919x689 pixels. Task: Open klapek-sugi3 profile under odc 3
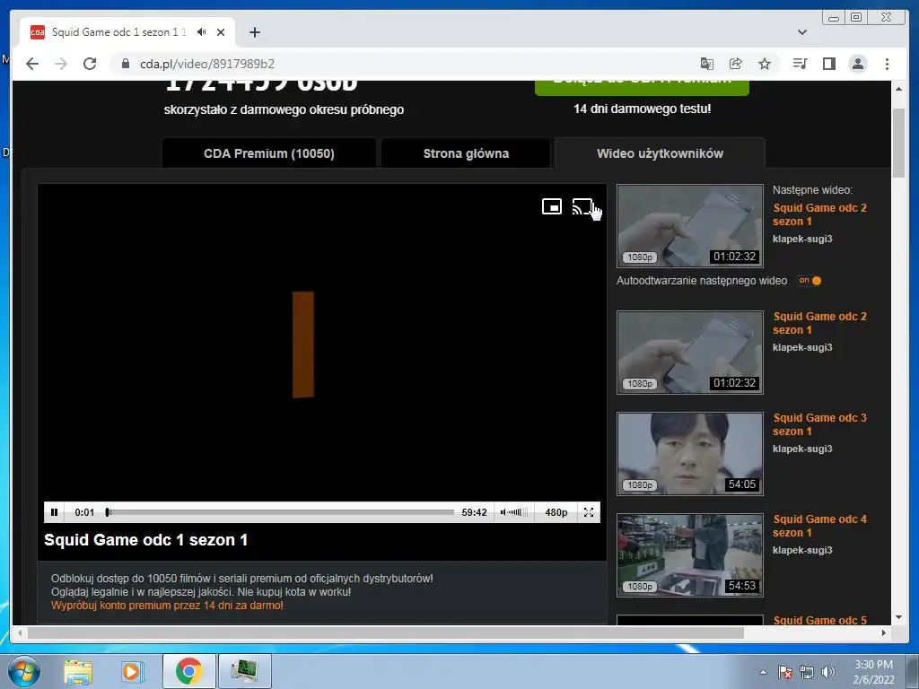[802, 449]
